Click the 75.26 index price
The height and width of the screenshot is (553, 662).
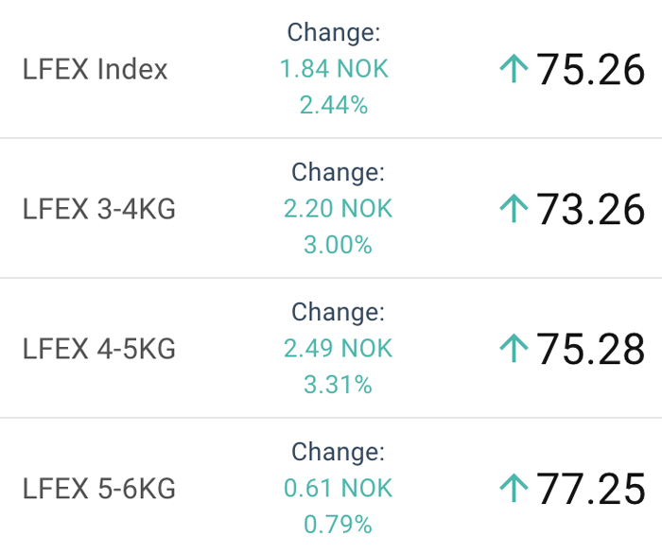pyautogui.click(x=591, y=69)
